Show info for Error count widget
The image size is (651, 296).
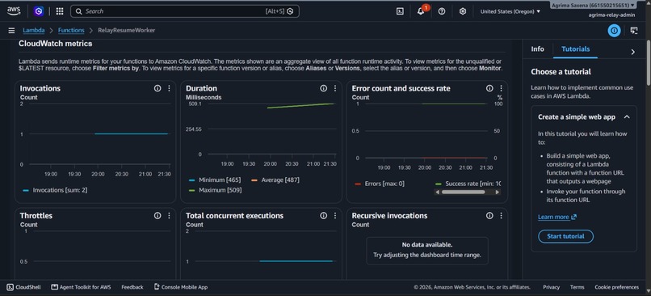[x=489, y=88]
